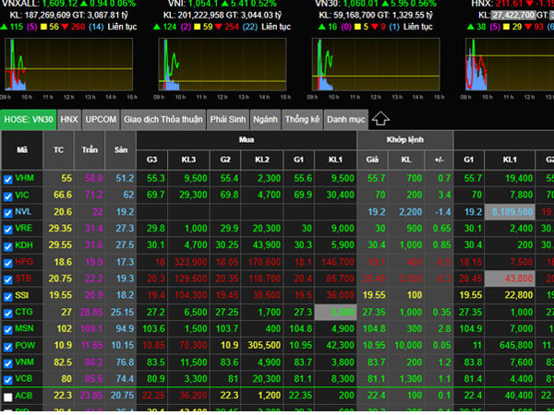Click NVL sell volume 8,189,500
The image size is (554, 415).
tap(512, 212)
